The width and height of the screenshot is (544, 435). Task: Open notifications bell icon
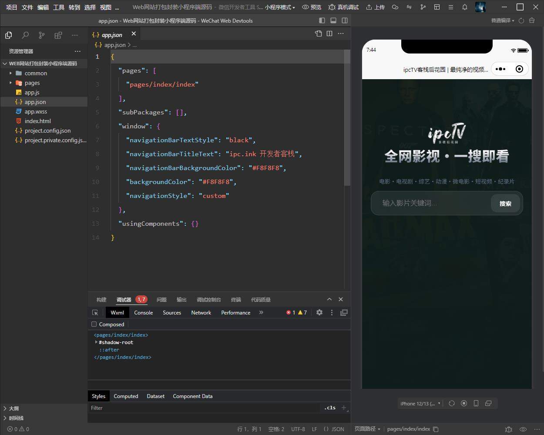pos(465,7)
